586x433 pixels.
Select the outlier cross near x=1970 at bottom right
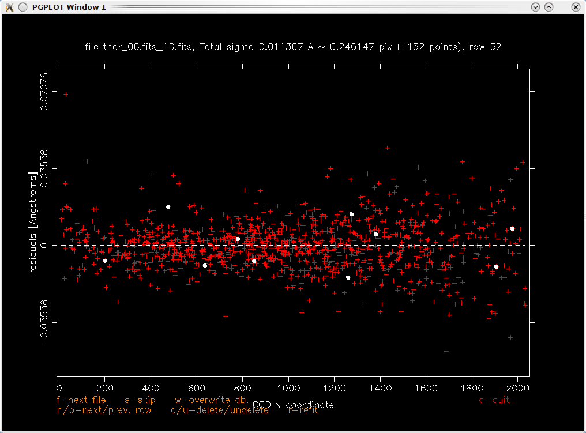510,337
